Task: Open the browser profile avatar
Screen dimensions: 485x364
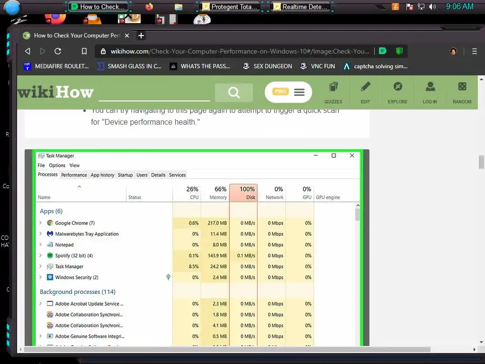Action: tap(453, 51)
